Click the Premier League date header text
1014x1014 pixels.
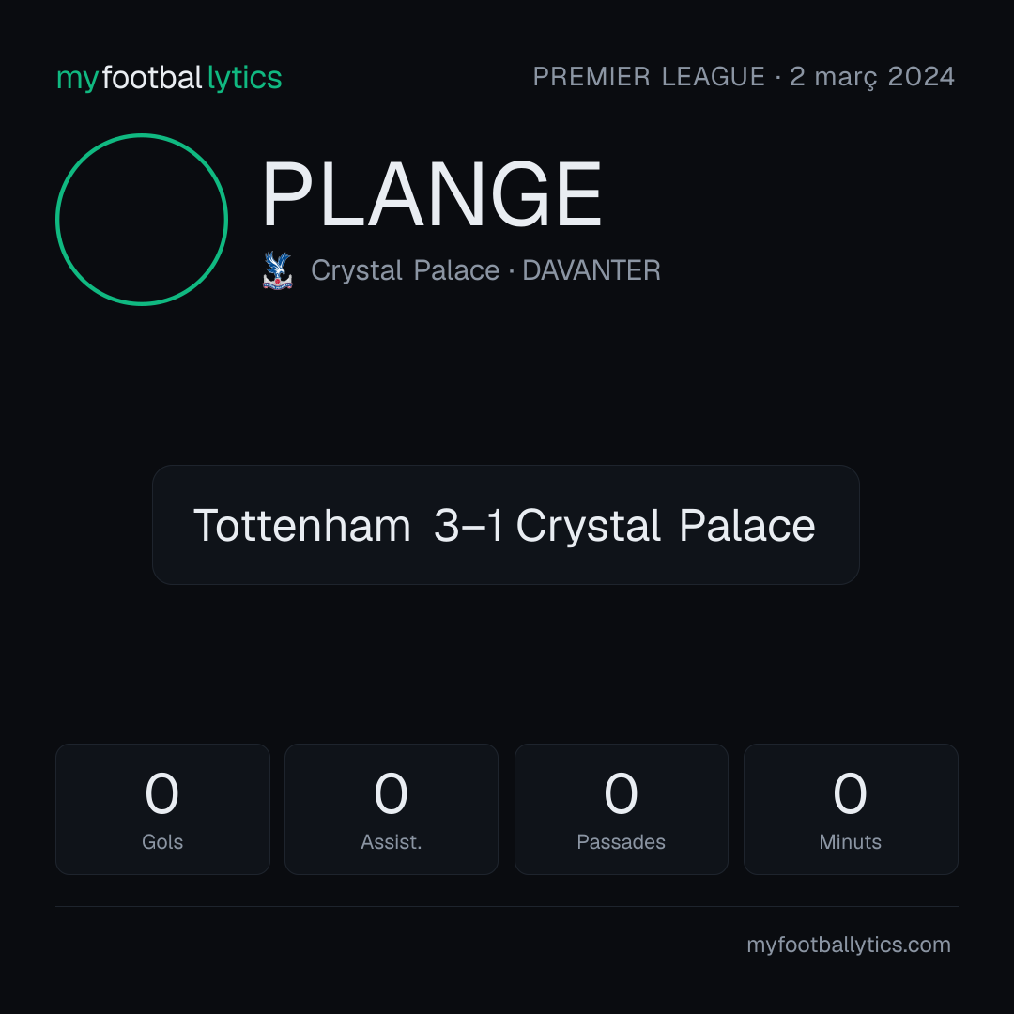tap(744, 77)
